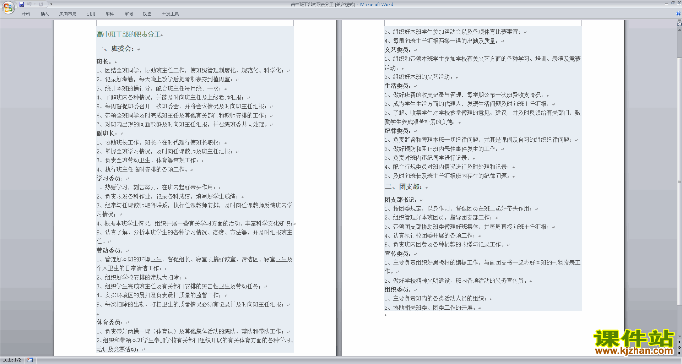The height and width of the screenshot is (364, 682).
Task: Click the title 高中班干部的职责分工
Action: pos(129,34)
